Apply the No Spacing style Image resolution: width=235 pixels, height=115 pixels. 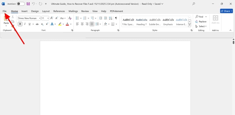coord(128,22)
